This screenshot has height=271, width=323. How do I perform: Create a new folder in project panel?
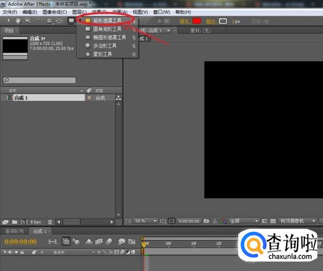(14, 222)
